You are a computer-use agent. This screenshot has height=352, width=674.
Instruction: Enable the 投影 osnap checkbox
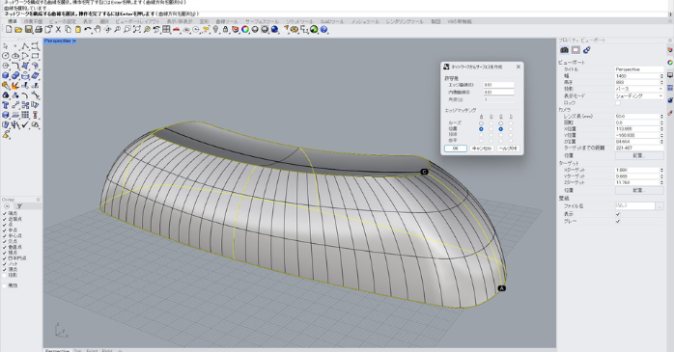pos(5,275)
